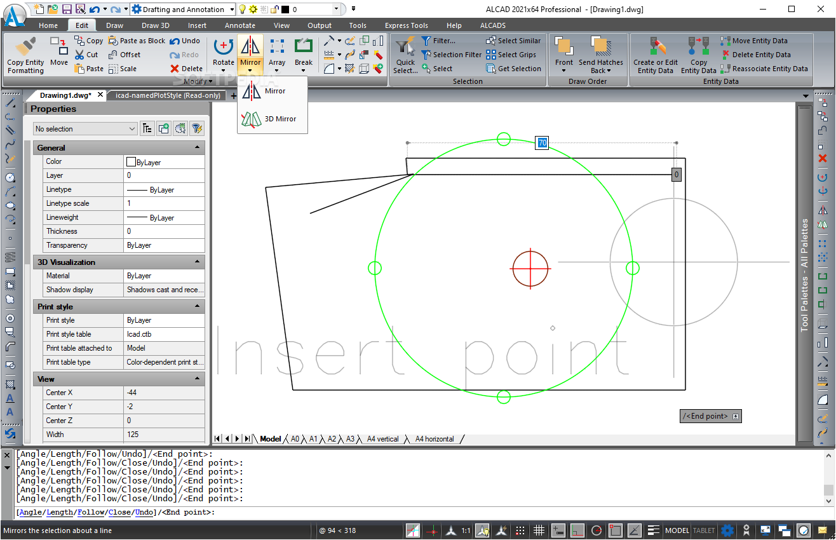The width and height of the screenshot is (836, 540).
Task: Click the Get Selection button
Action: tap(513, 69)
